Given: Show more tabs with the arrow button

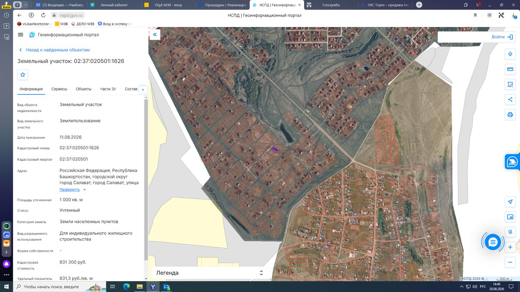Looking at the screenshot, I should 143,90.
